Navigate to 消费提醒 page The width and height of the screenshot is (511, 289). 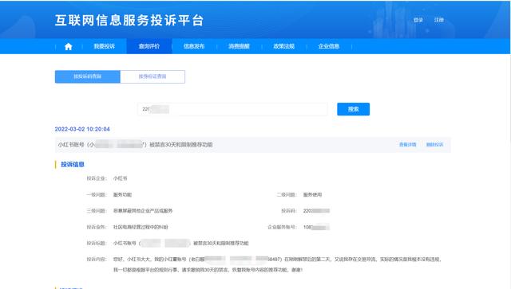239,46
